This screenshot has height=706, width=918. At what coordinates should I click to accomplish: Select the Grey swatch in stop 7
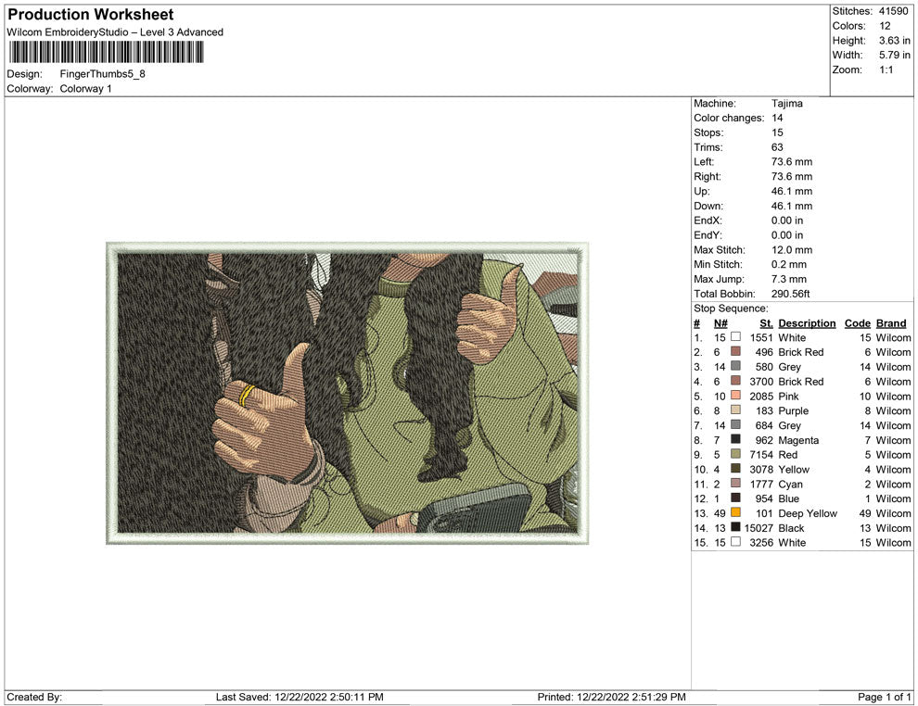736,424
